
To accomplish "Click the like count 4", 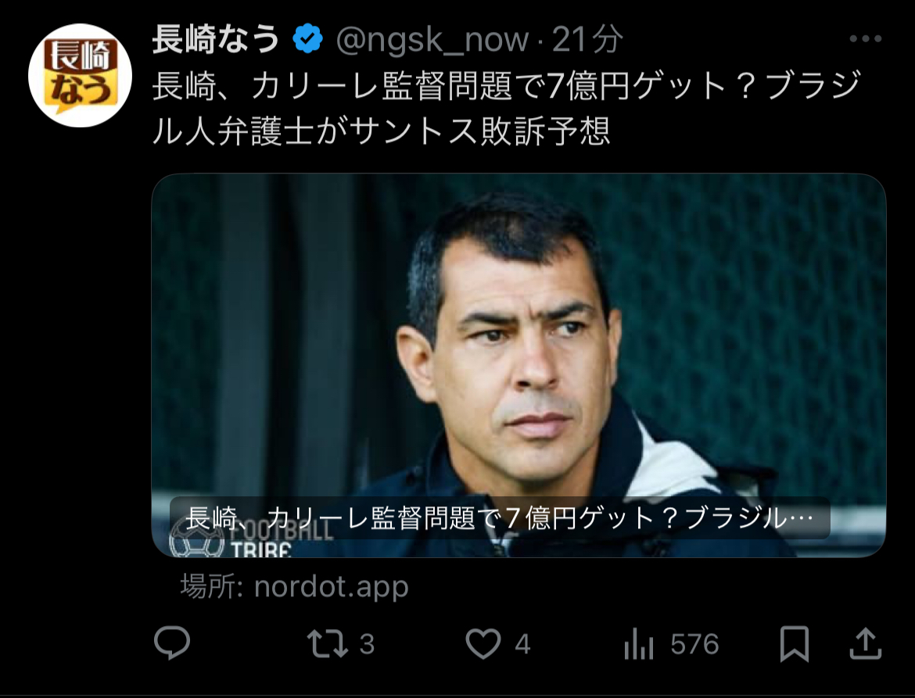I will coord(523,644).
